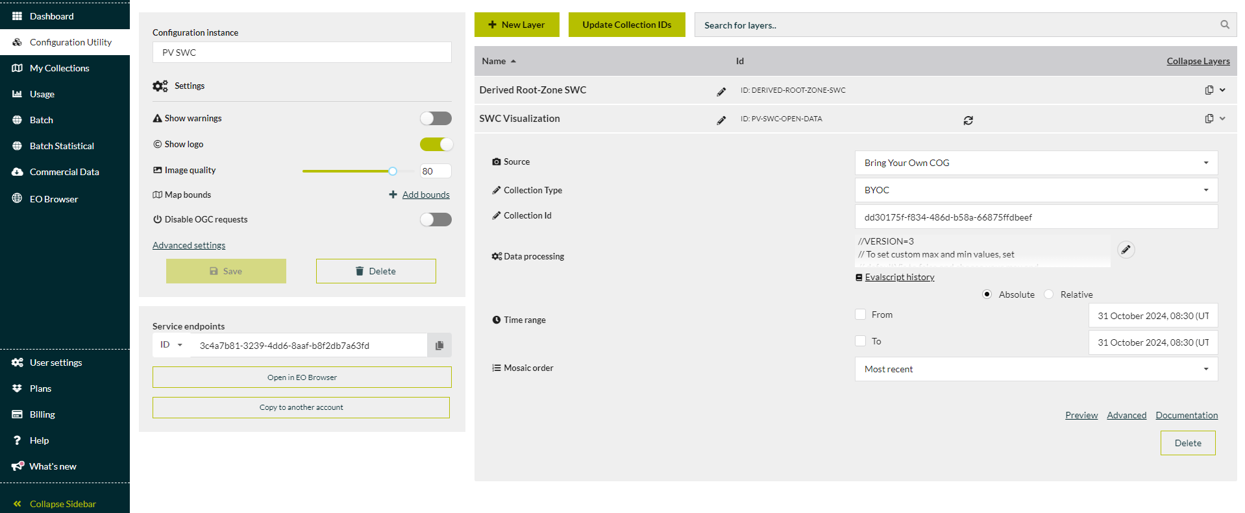Click the Batch globe icon

pyautogui.click(x=18, y=120)
